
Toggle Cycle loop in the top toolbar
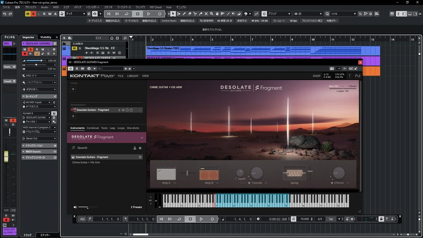coord(127,14)
